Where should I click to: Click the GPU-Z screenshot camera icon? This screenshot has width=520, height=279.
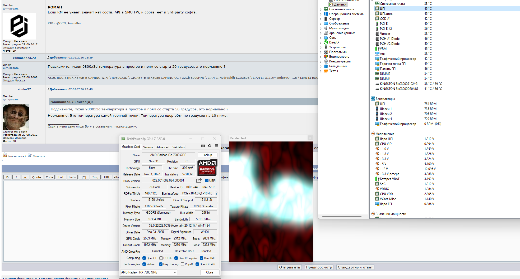tap(203, 146)
